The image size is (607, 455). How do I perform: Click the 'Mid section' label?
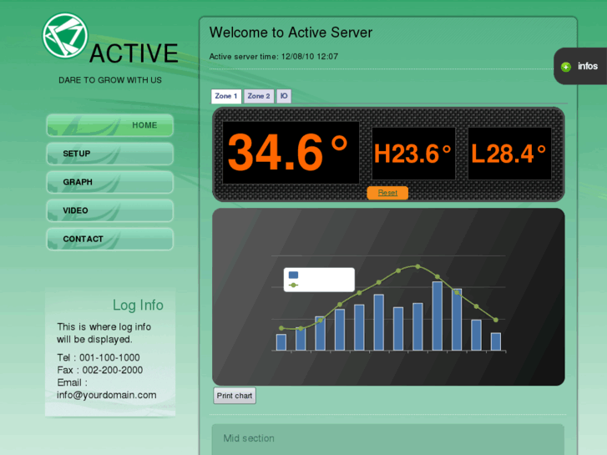[249, 438]
